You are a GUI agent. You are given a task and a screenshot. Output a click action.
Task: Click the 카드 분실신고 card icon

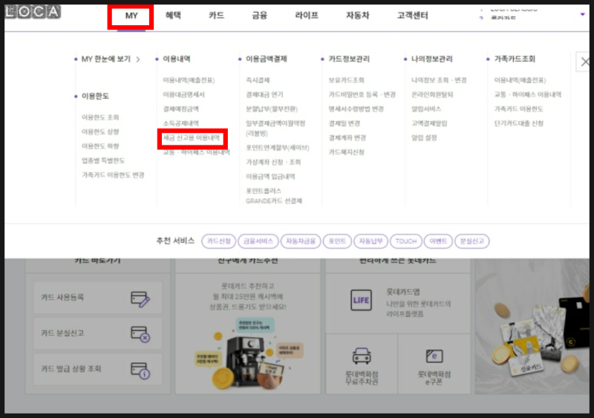coord(140,334)
